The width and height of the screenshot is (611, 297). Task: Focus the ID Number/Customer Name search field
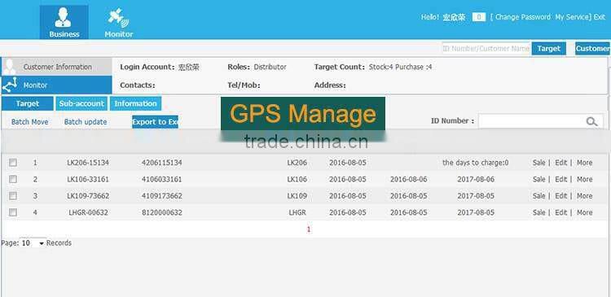point(486,49)
